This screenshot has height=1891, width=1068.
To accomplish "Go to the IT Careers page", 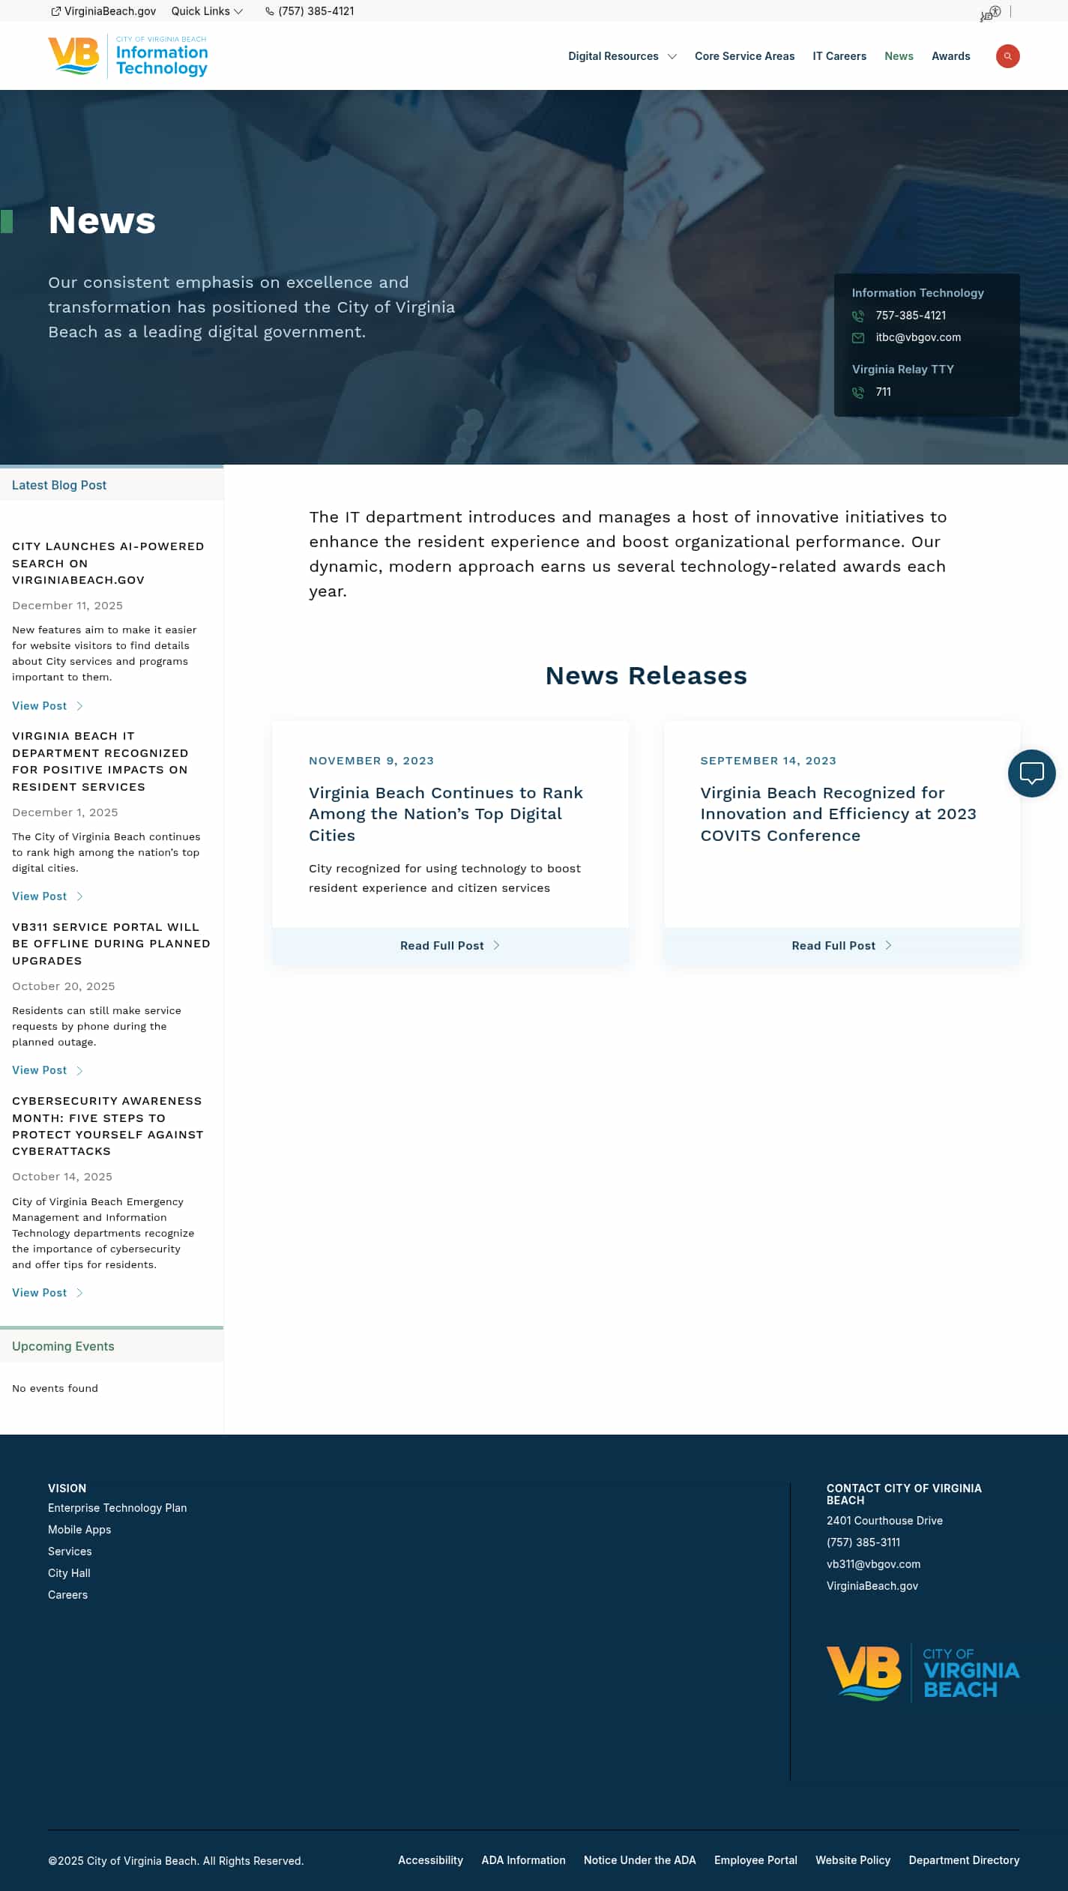I will 839,56.
